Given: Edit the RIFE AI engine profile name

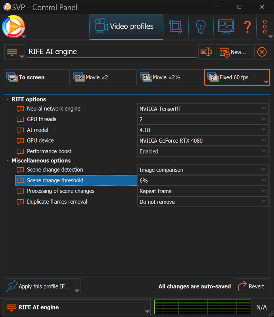Looking at the screenshot, I should [x=111, y=52].
